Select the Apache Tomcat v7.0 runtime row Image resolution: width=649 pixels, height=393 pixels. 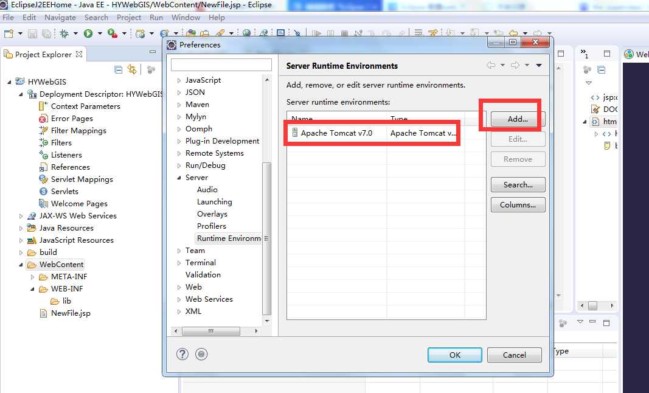coord(386,133)
